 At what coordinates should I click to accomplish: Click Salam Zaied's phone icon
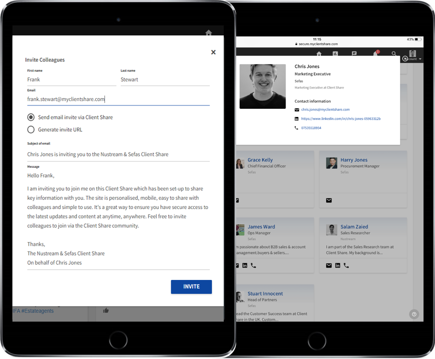click(346, 265)
